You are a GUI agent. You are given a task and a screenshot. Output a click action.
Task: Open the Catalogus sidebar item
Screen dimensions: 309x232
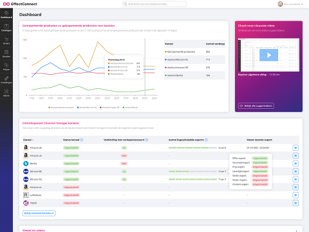point(6,28)
